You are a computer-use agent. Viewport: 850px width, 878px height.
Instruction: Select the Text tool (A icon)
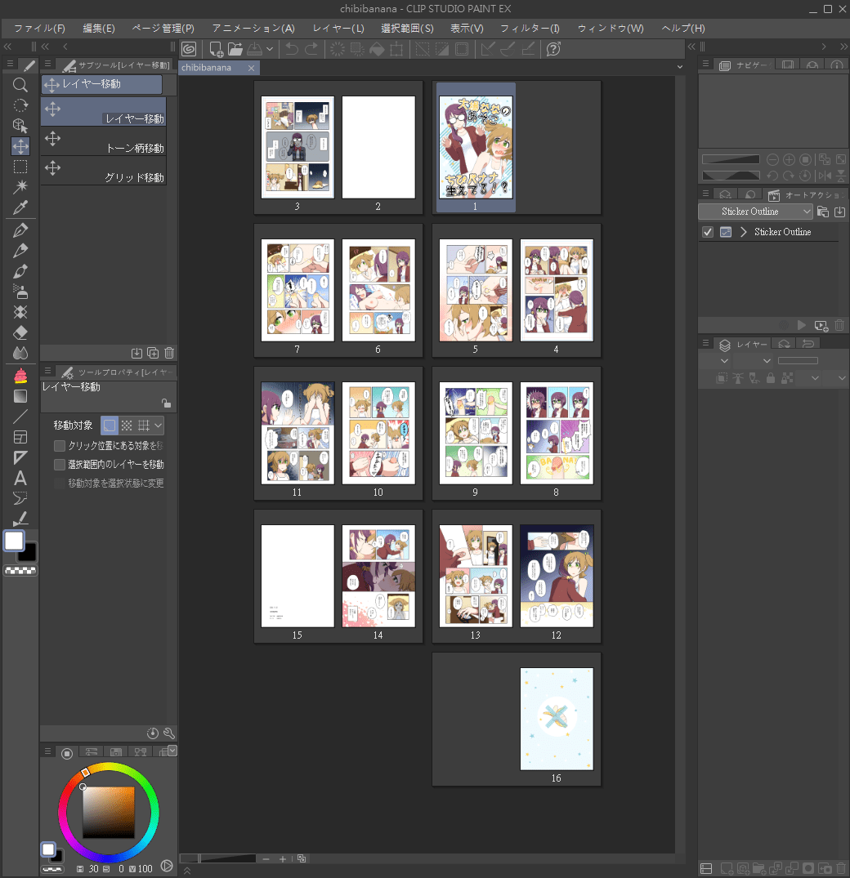click(x=20, y=478)
